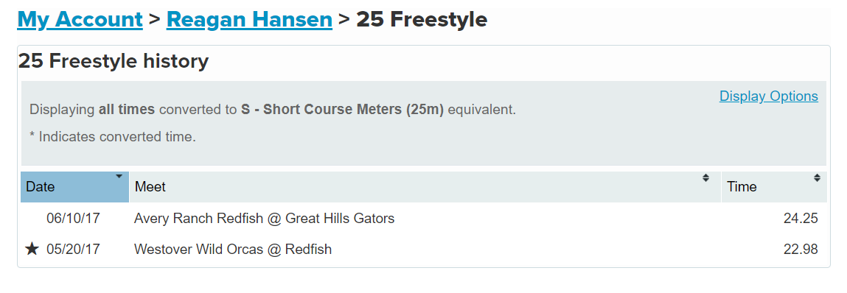847x293 pixels.
Task: Select Avery Ranch Redfish @ Great Hills Gators
Action: (x=264, y=219)
